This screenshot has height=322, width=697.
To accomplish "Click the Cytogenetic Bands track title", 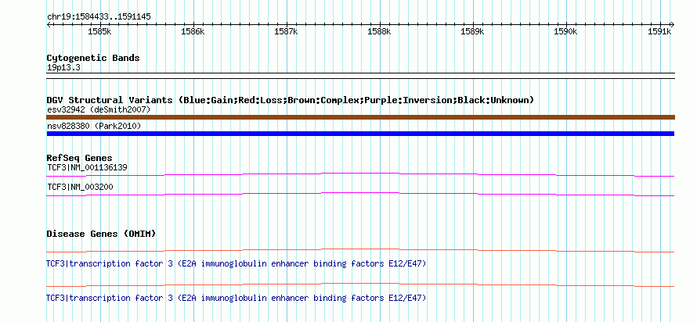I will click(x=93, y=58).
